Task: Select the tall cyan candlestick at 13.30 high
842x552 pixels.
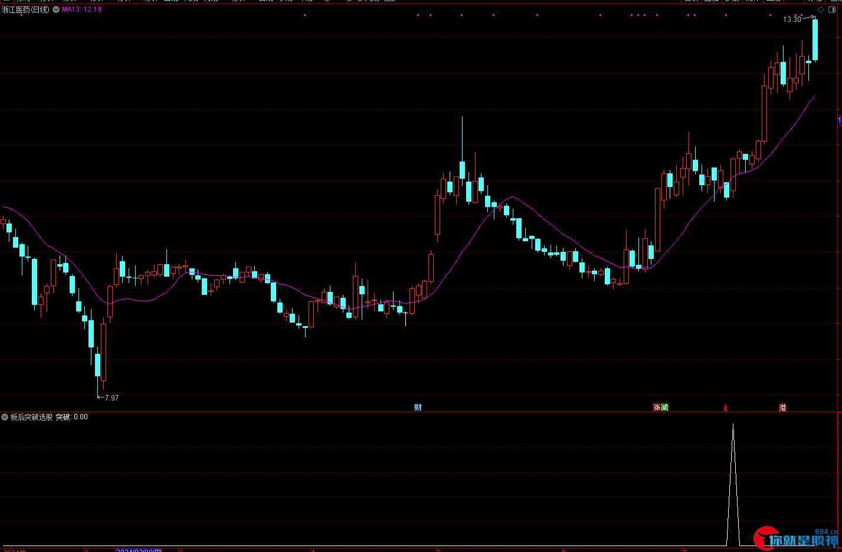Action: pos(815,40)
